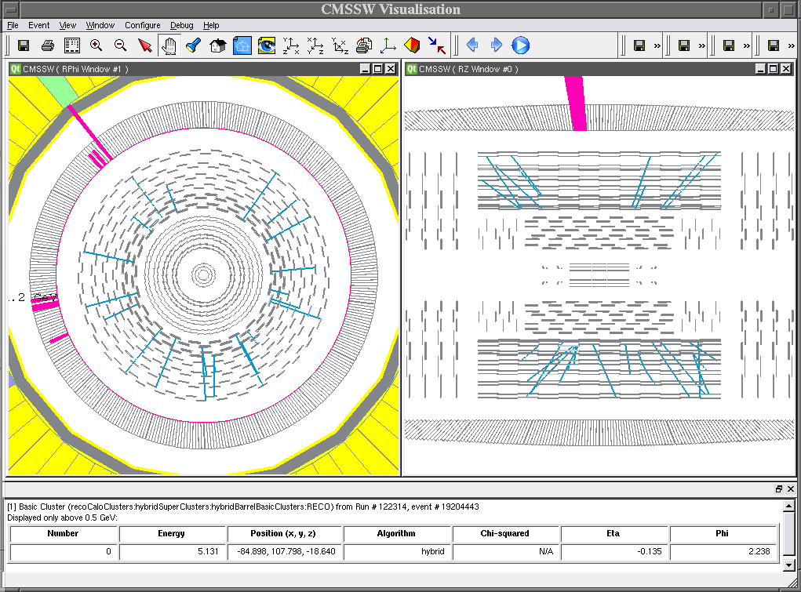Image resolution: width=801 pixels, height=592 pixels.
Task: Close the RZ Window #0 subwindow
Action: [x=786, y=69]
